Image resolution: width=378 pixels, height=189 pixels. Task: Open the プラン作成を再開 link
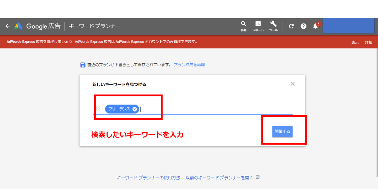coord(189,65)
